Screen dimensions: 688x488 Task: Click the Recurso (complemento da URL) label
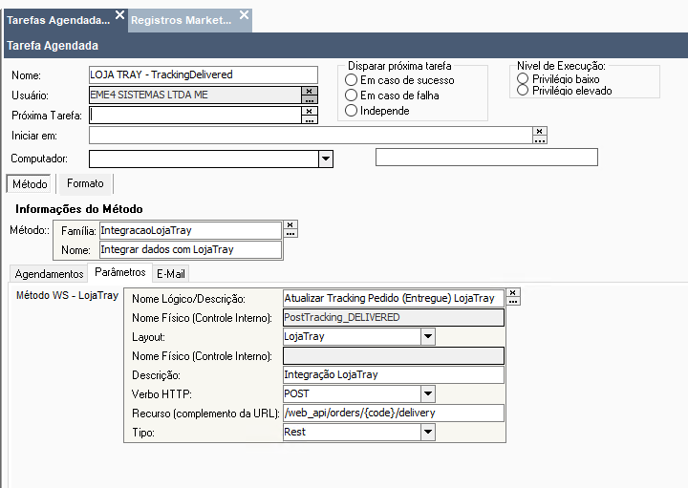pos(205,414)
